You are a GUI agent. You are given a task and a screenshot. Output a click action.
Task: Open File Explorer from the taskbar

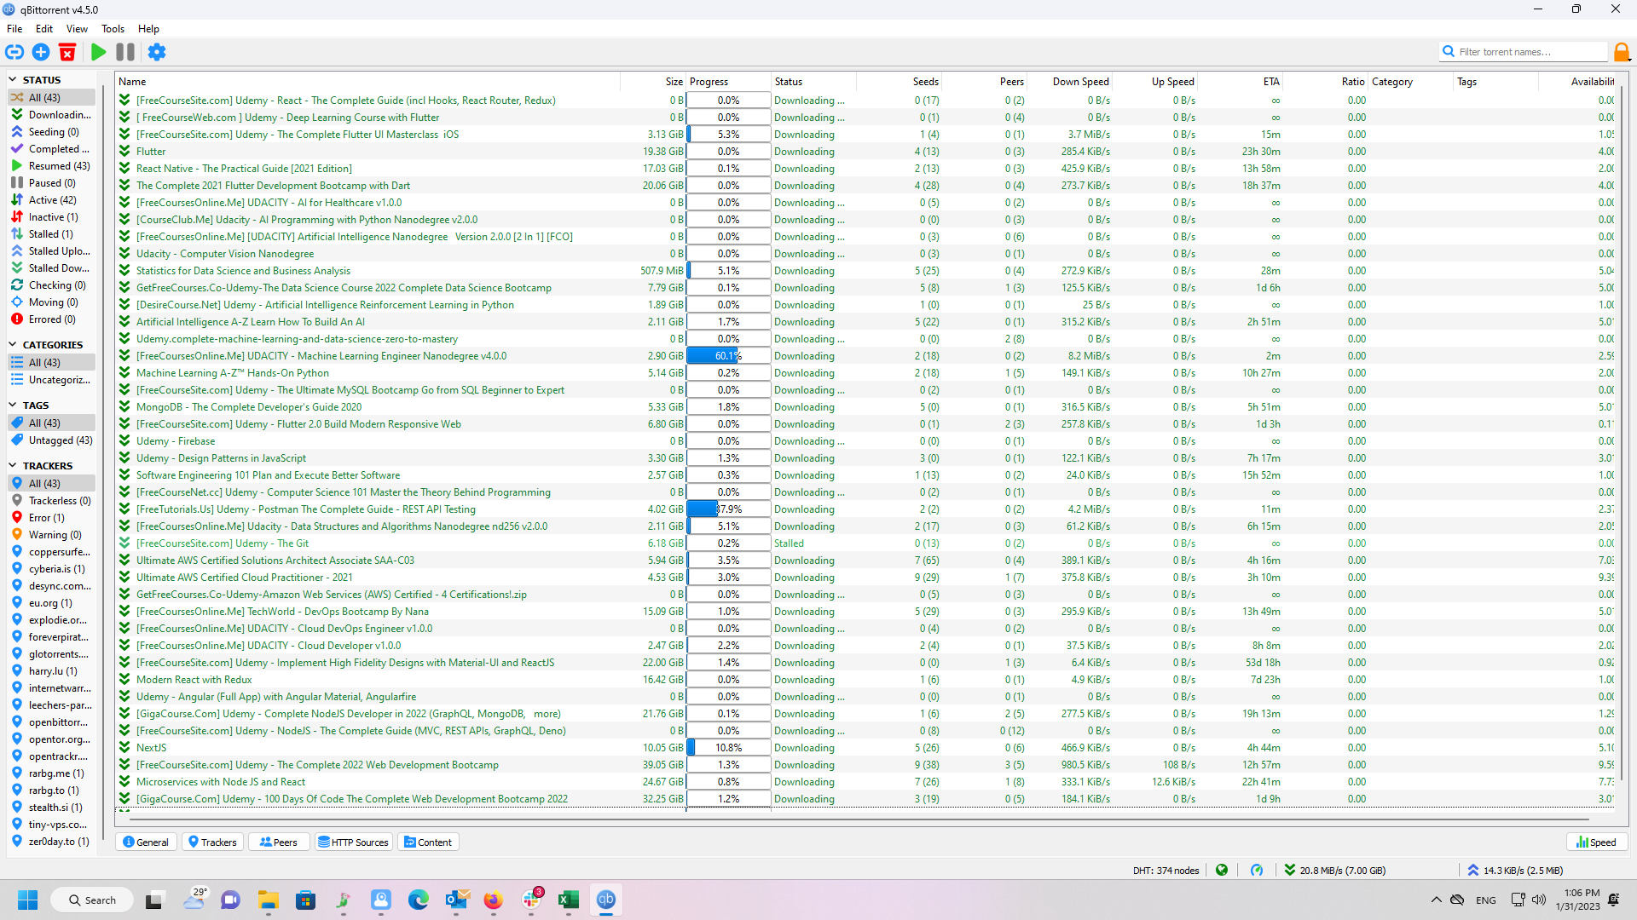click(269, 900)
